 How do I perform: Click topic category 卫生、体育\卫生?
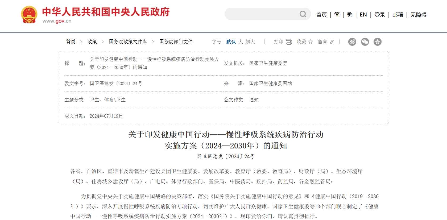(107, 100)
